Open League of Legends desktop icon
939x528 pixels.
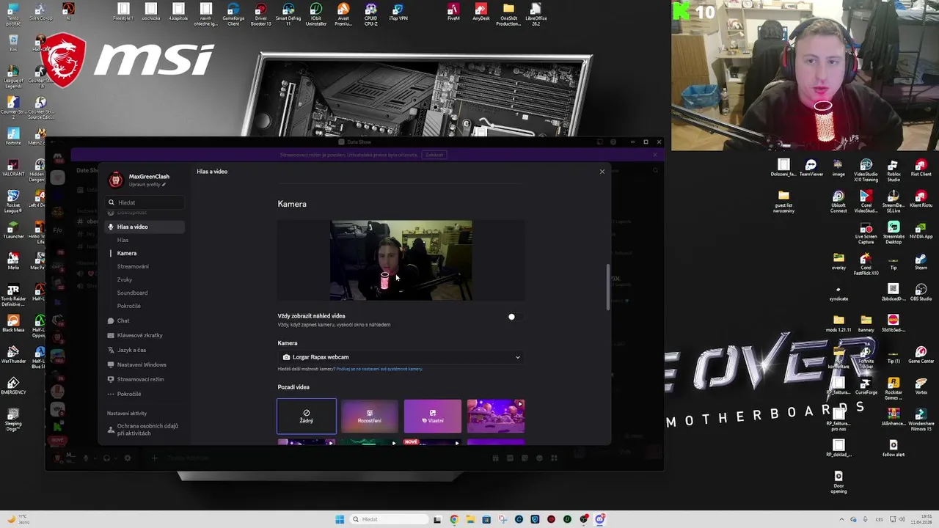point(12,77)
